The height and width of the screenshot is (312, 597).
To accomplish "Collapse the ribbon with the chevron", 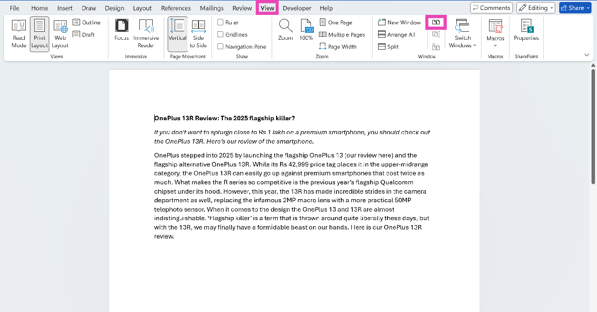I will [587, 55].
